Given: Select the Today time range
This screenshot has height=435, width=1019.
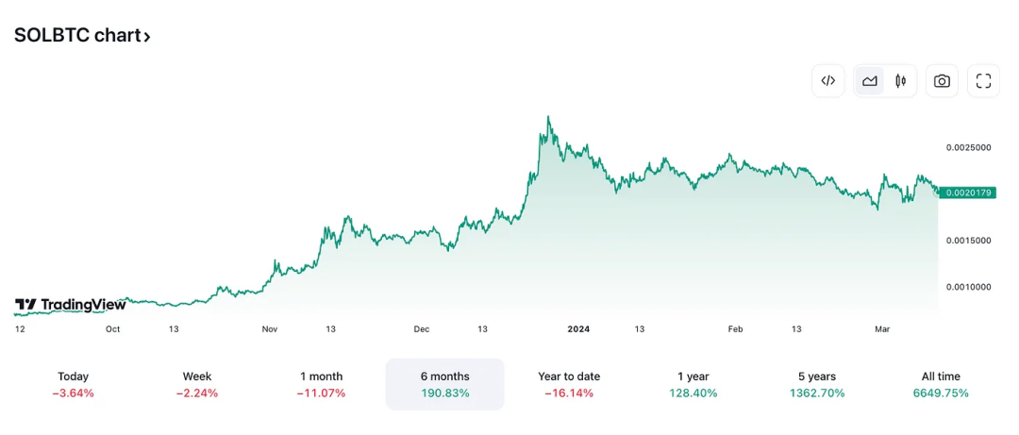Looking at the screenshot, I should pyautogui.click(x=73, y=384).
